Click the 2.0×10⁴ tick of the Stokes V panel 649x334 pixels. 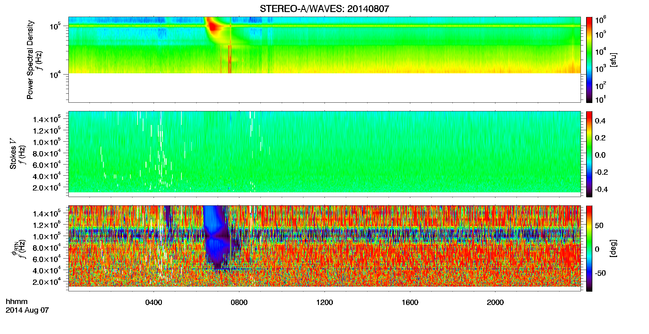point(47,188)
